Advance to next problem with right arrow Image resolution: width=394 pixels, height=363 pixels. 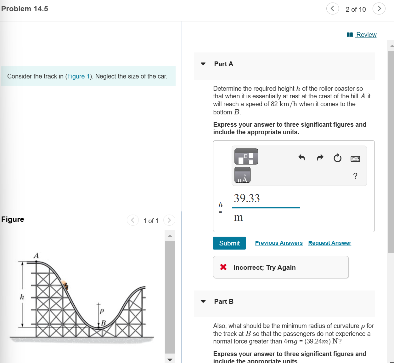tap(379, 9)
